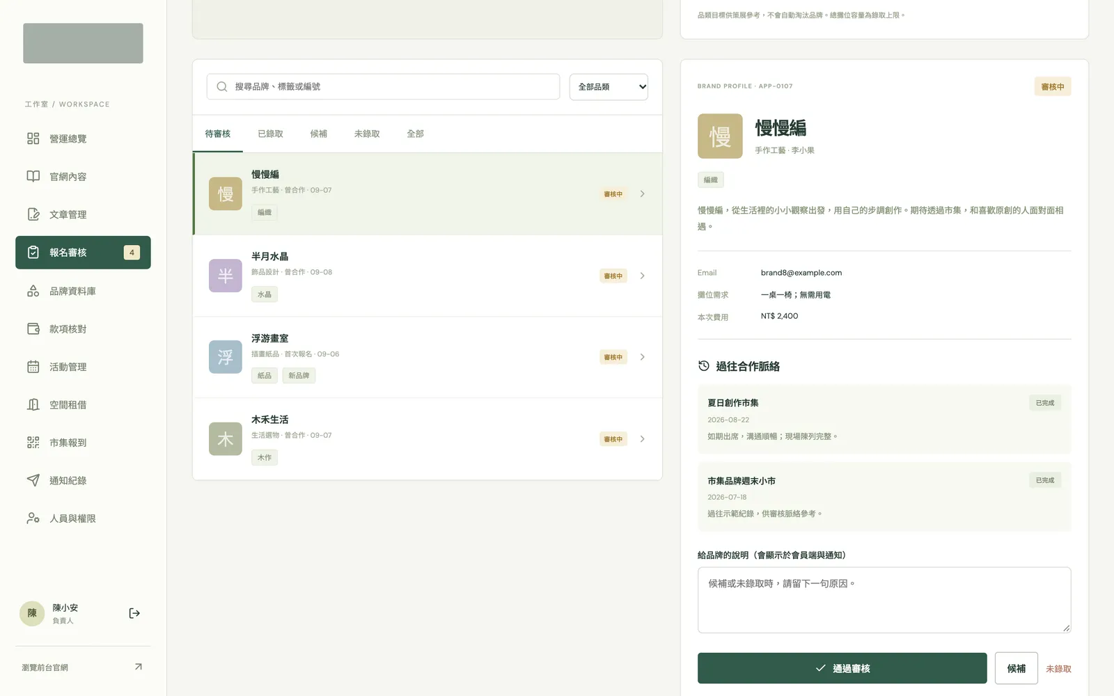Click the 官網內容 book icon
This screenshot has width=1114, height=696.
coord(33,176)
